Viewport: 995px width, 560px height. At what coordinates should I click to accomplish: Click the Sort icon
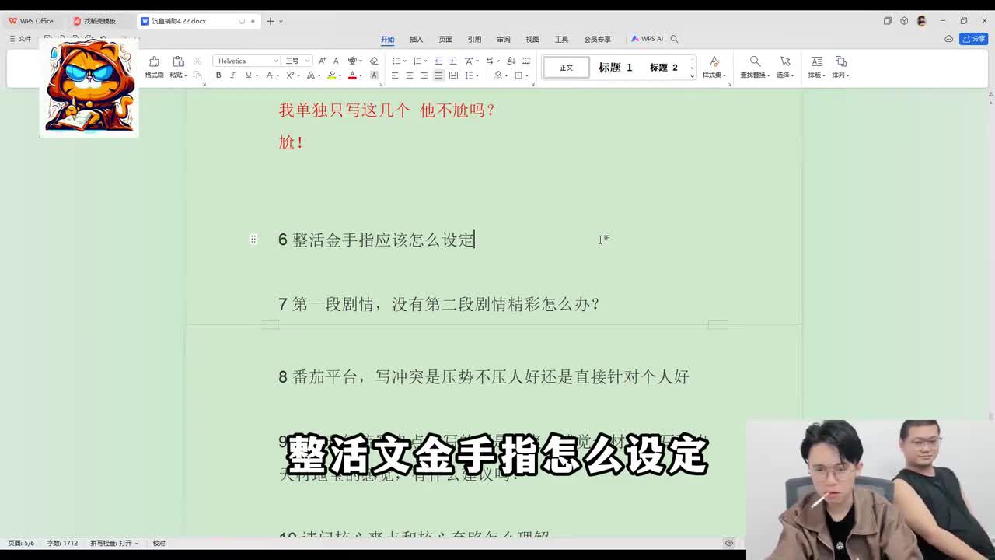[511, 61]
